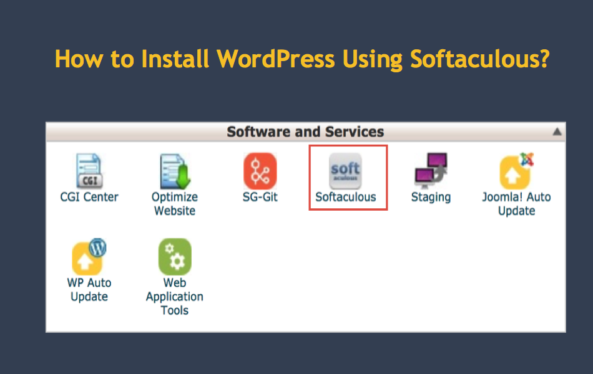Click the Optimize Website icon

[175, 171]
